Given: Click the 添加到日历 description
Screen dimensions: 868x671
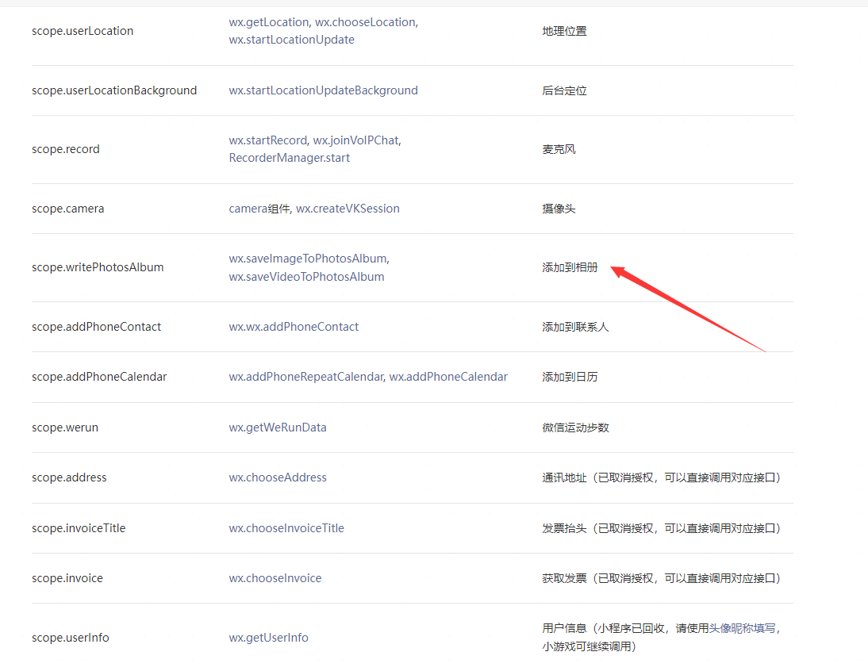Looking at the screenshot, I should point(570,377).
